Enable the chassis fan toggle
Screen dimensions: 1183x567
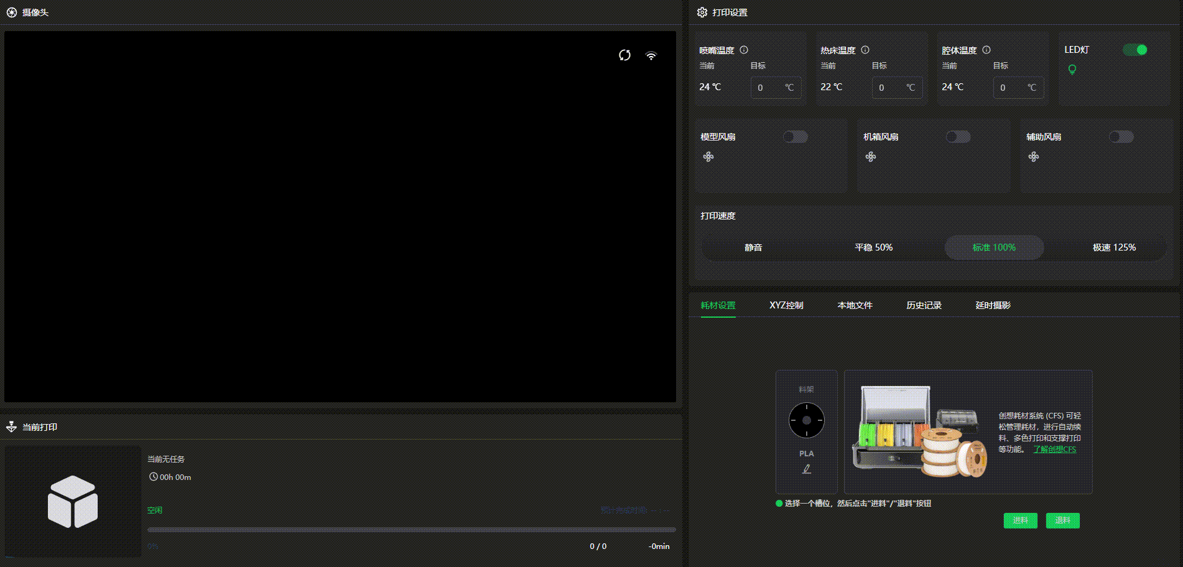(958, 137)
